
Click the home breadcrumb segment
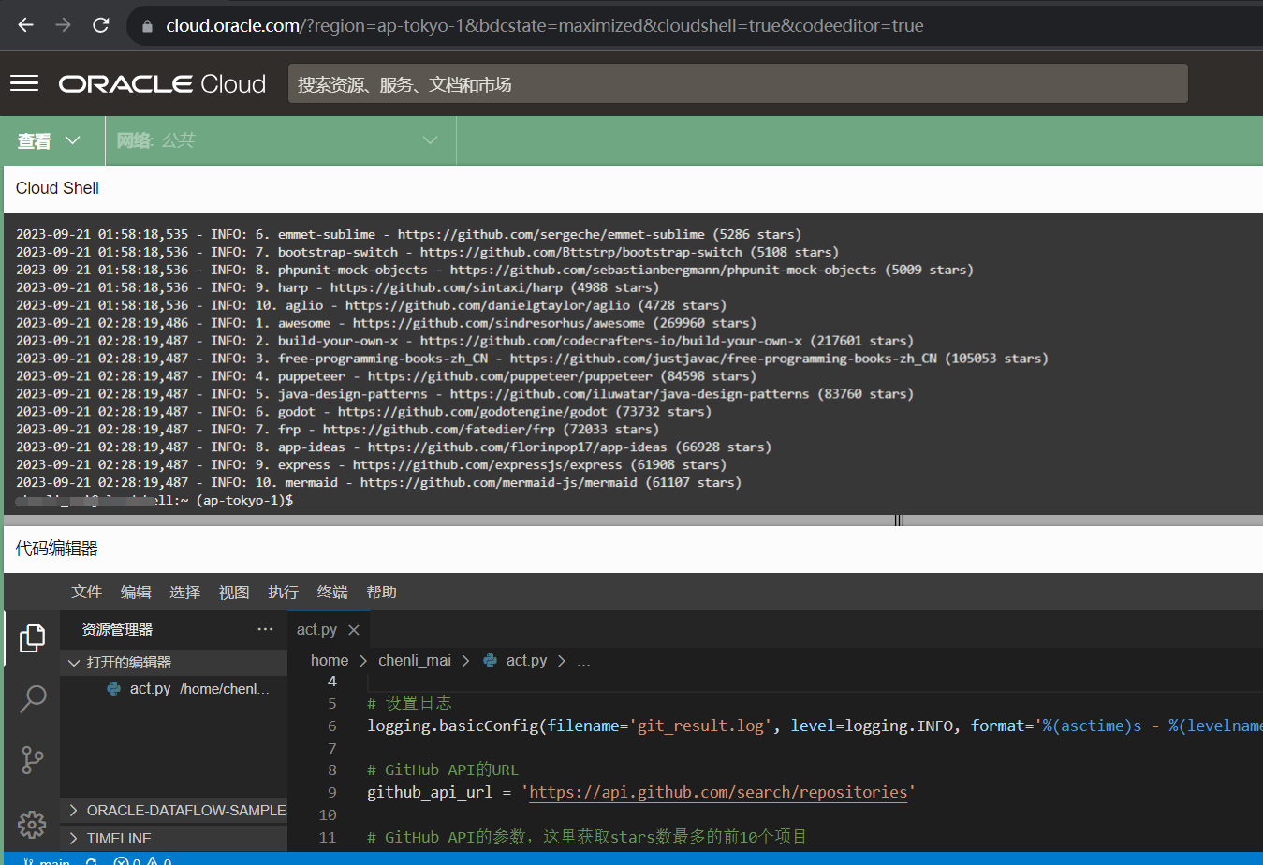pyautogui.click(x=330, y=660)
